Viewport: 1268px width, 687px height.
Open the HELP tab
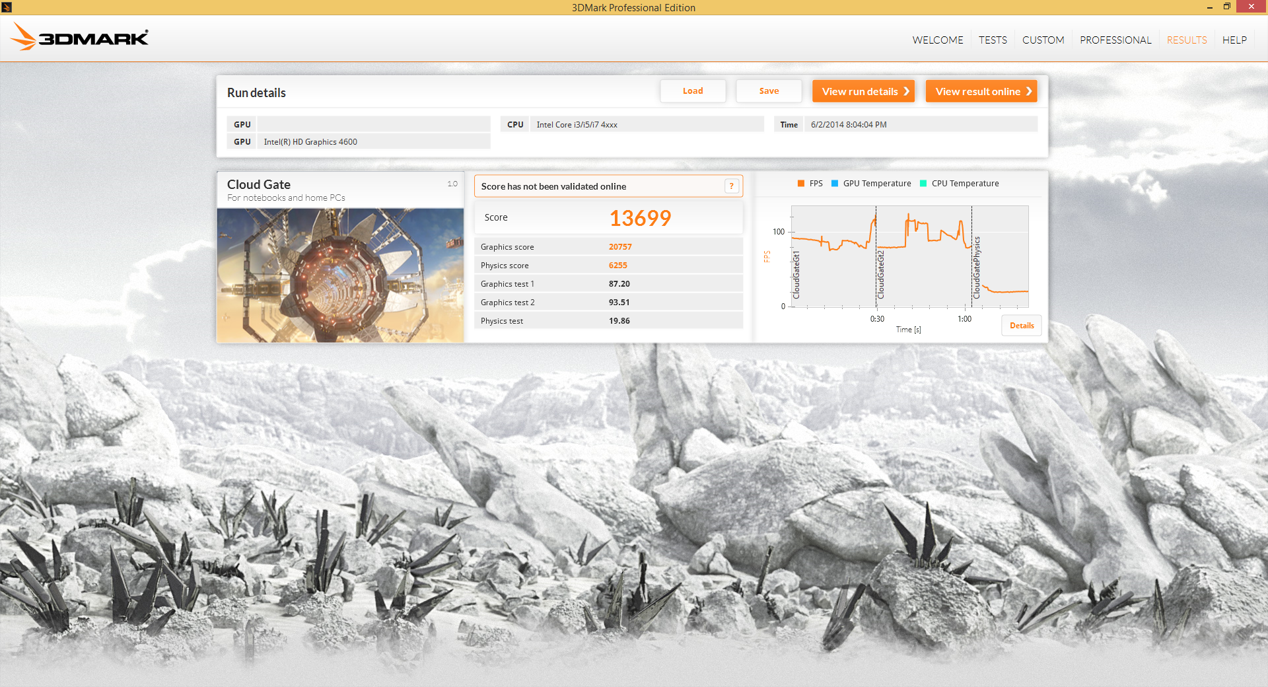tap(1234, 40)
